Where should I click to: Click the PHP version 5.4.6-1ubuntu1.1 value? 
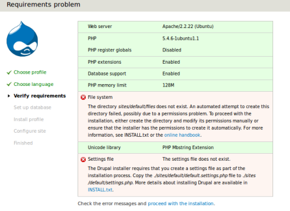(x=180, y=39)
